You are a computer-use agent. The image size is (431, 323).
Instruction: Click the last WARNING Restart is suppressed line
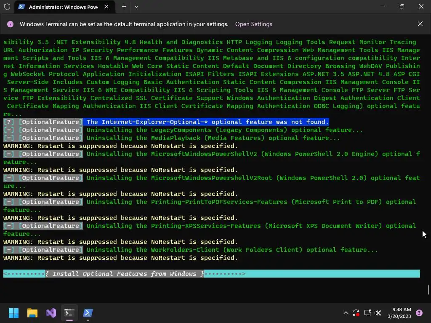point(120,258)
